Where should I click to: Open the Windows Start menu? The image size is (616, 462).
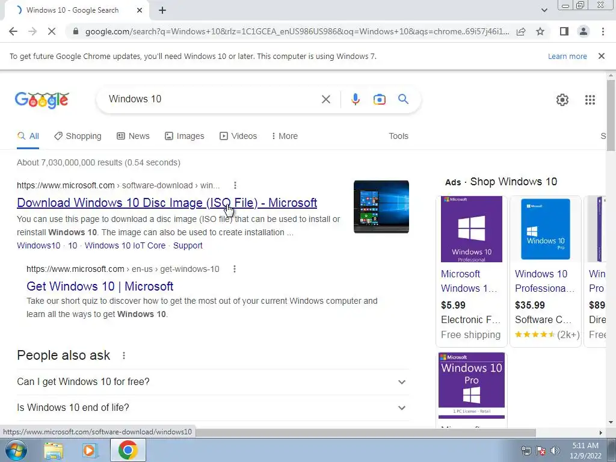pyautogui.click(x=16, y=450)
